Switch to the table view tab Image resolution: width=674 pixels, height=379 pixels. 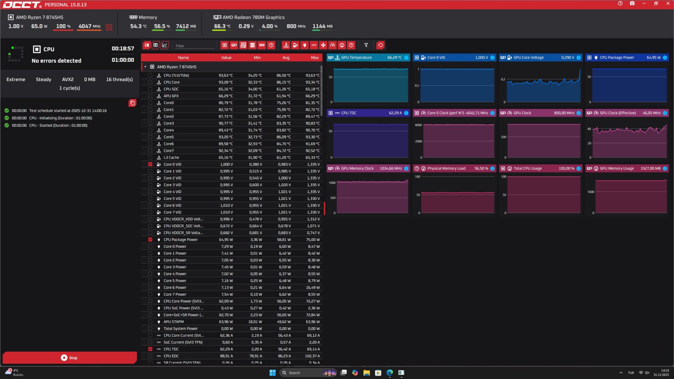click(156, 45)
